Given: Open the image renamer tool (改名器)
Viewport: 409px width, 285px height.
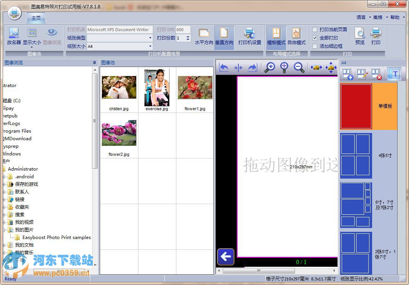Looking at the screenshot, I should click(x=14, y=36).
